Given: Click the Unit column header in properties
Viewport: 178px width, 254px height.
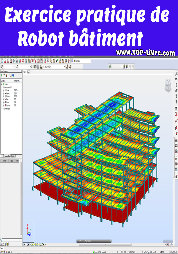Looking at the screenshot, I should (17, 161).
